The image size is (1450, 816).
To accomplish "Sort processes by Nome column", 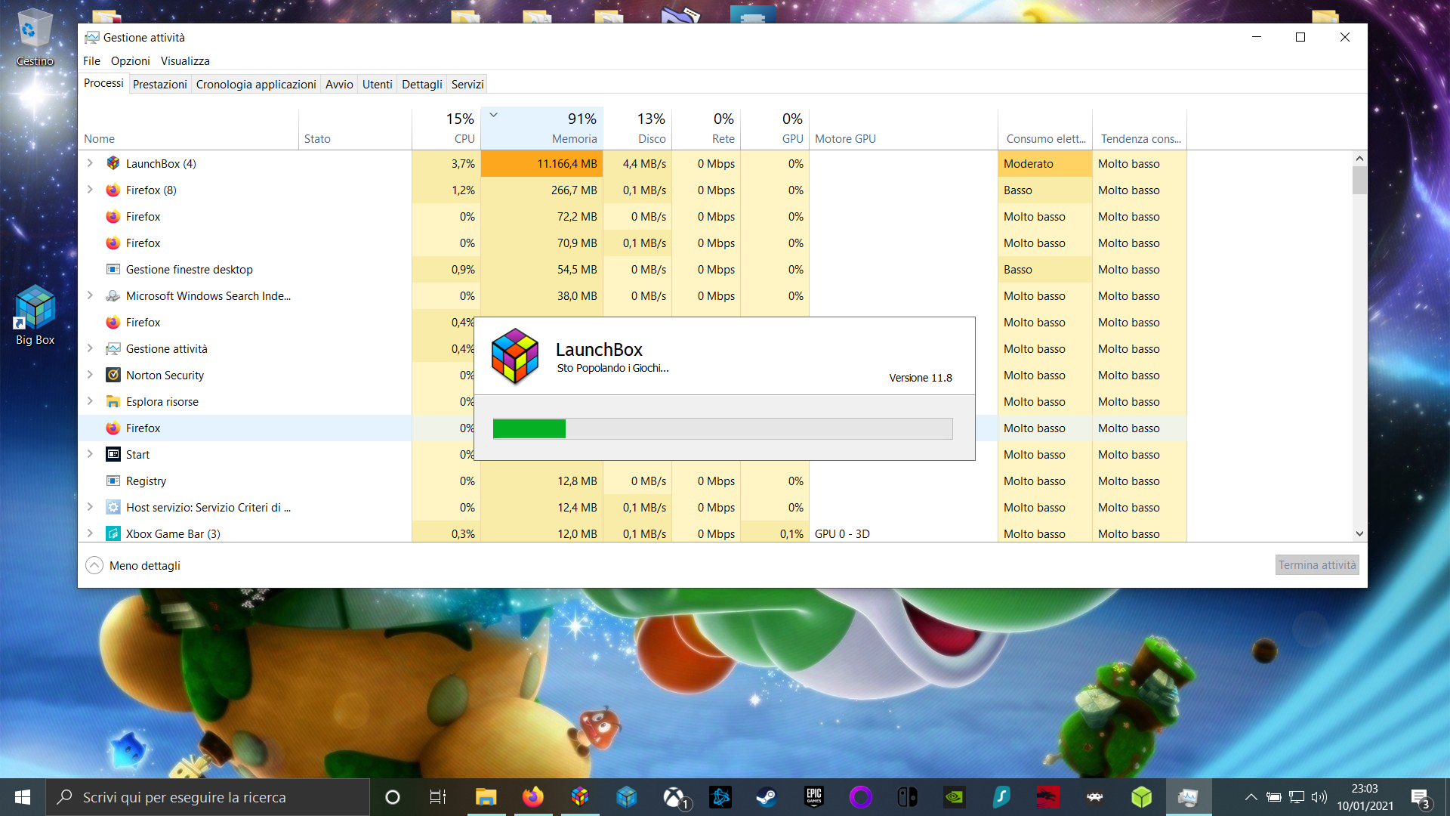I will click(x=189, y=128).
